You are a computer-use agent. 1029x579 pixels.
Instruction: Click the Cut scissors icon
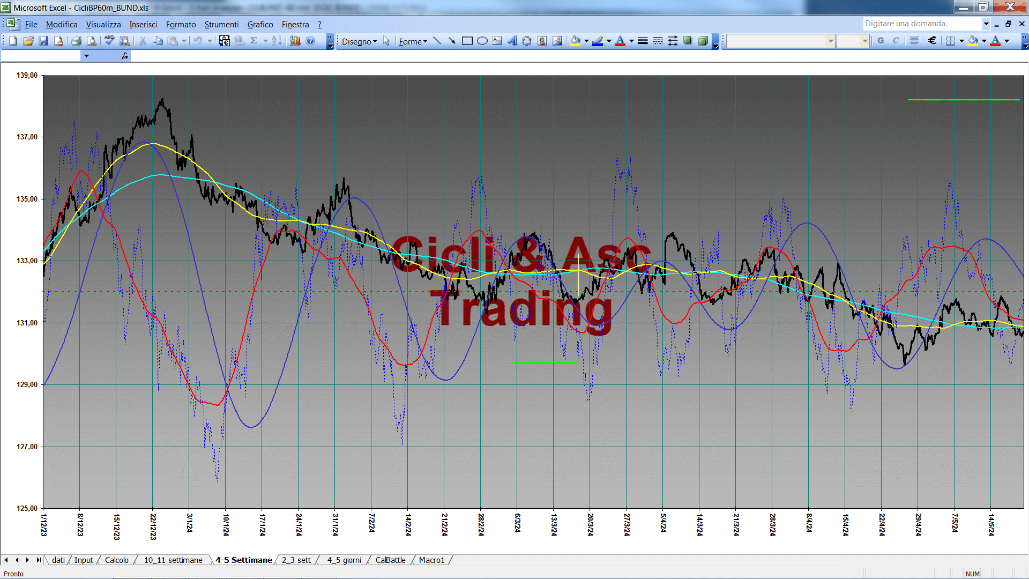tap(143, 41)
